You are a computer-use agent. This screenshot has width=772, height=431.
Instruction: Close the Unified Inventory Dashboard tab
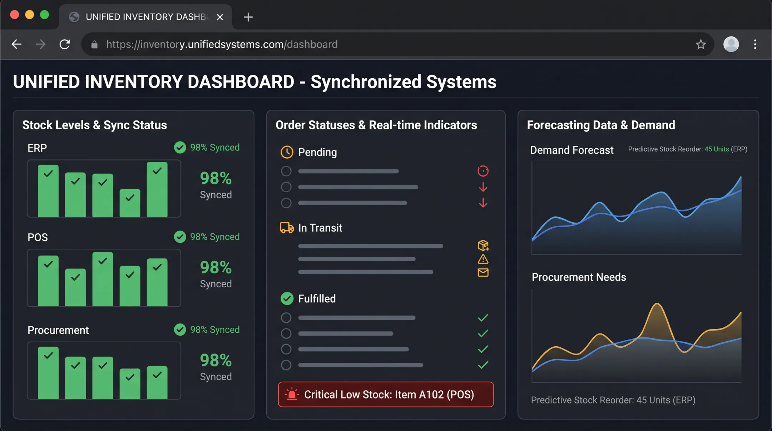point(220,17)
